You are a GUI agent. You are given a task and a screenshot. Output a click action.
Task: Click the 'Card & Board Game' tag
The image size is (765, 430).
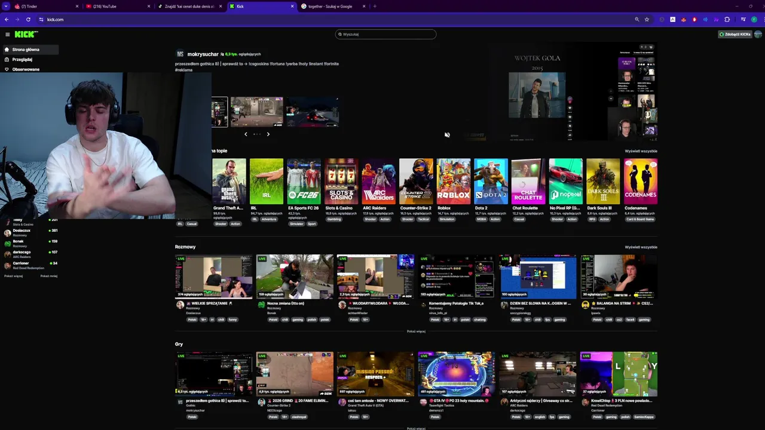640,219
